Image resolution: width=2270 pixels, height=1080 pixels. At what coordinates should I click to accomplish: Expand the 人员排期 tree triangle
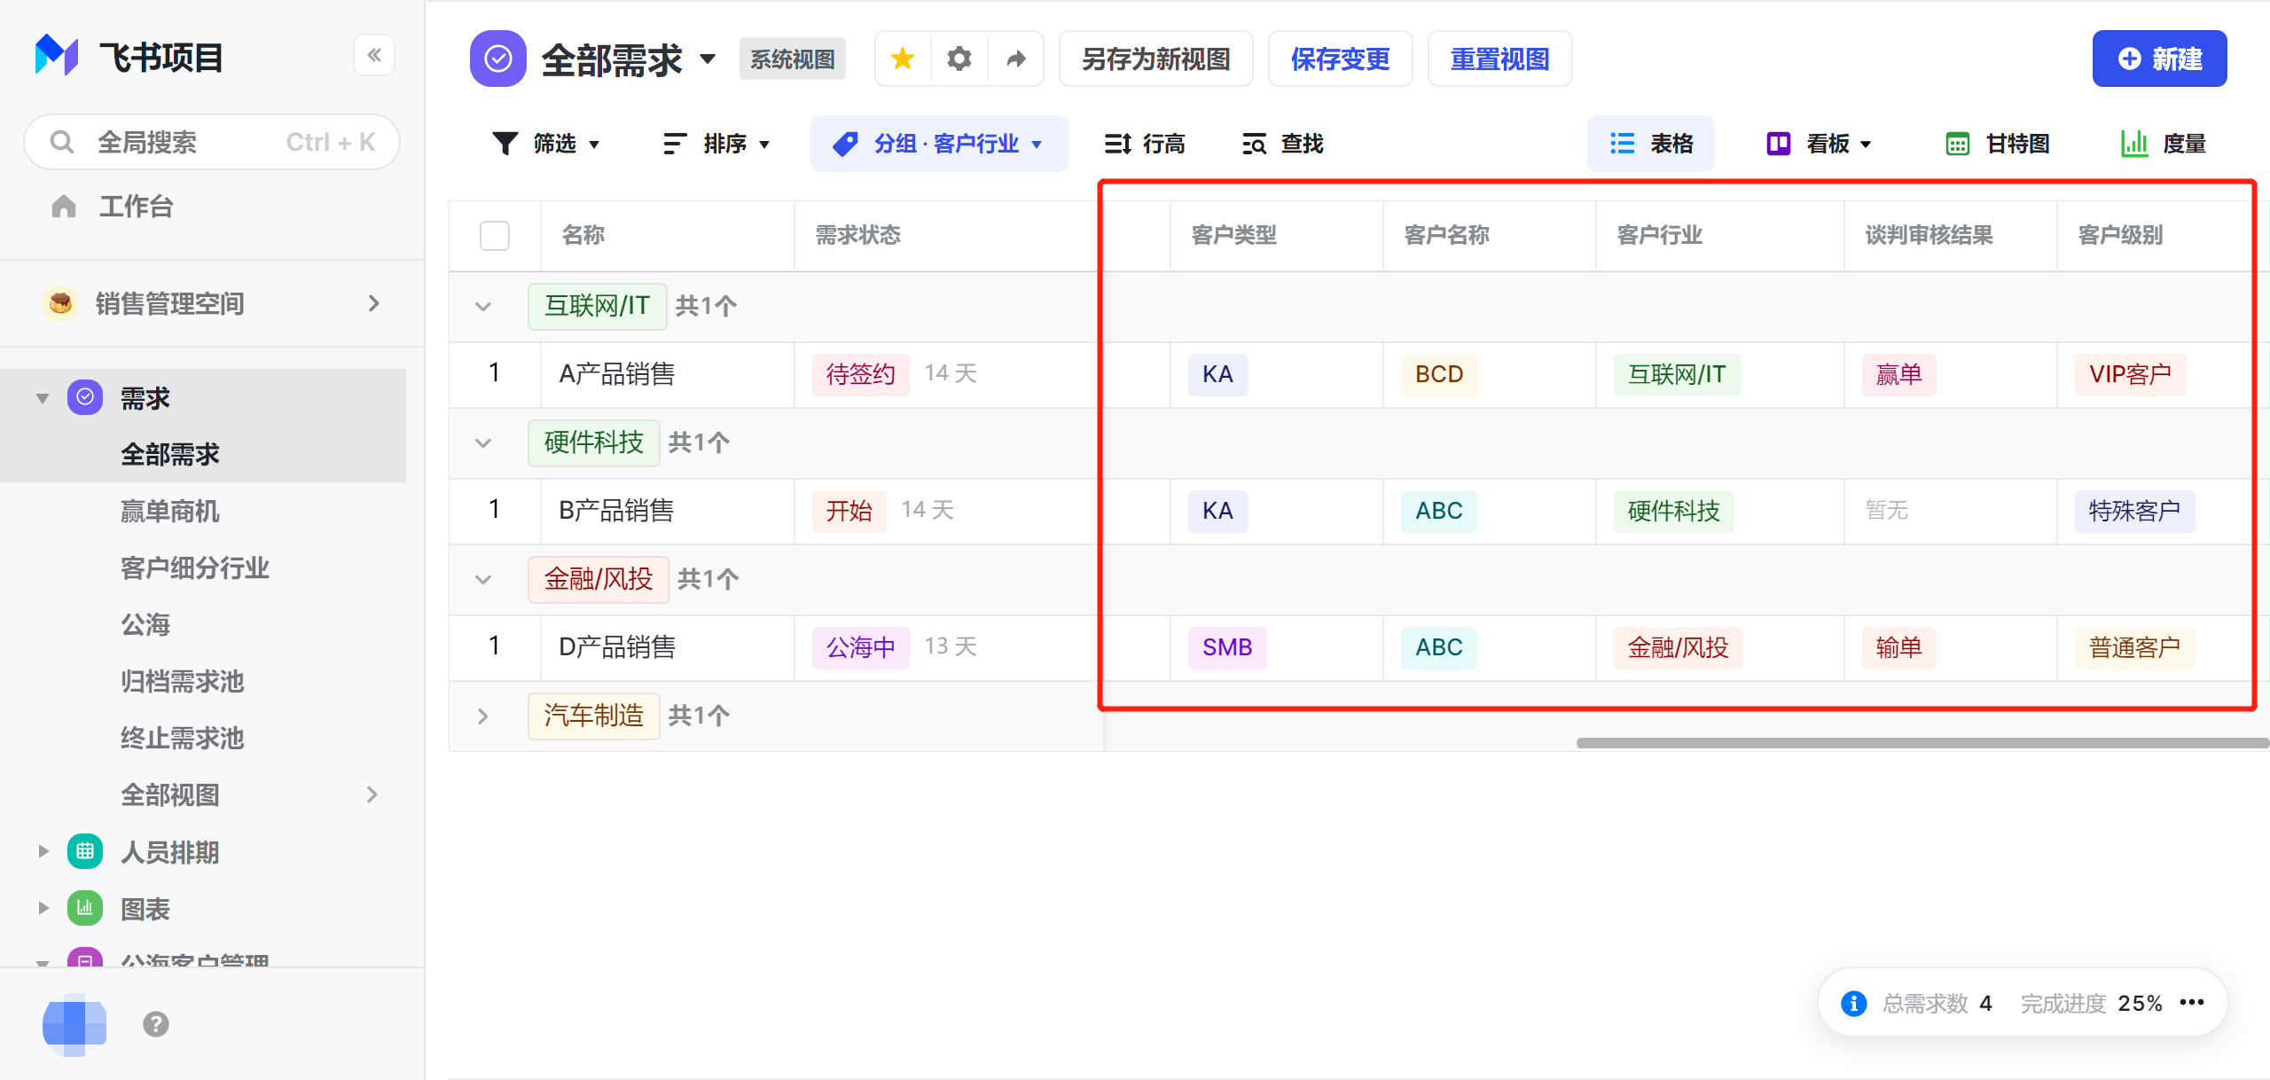43,851
